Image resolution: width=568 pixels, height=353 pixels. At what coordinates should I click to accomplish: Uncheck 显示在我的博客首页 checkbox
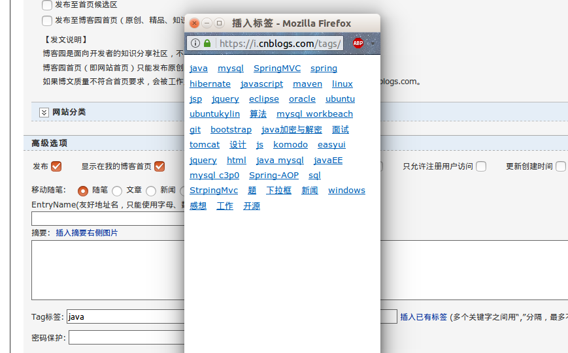click(x=159, y=166)
